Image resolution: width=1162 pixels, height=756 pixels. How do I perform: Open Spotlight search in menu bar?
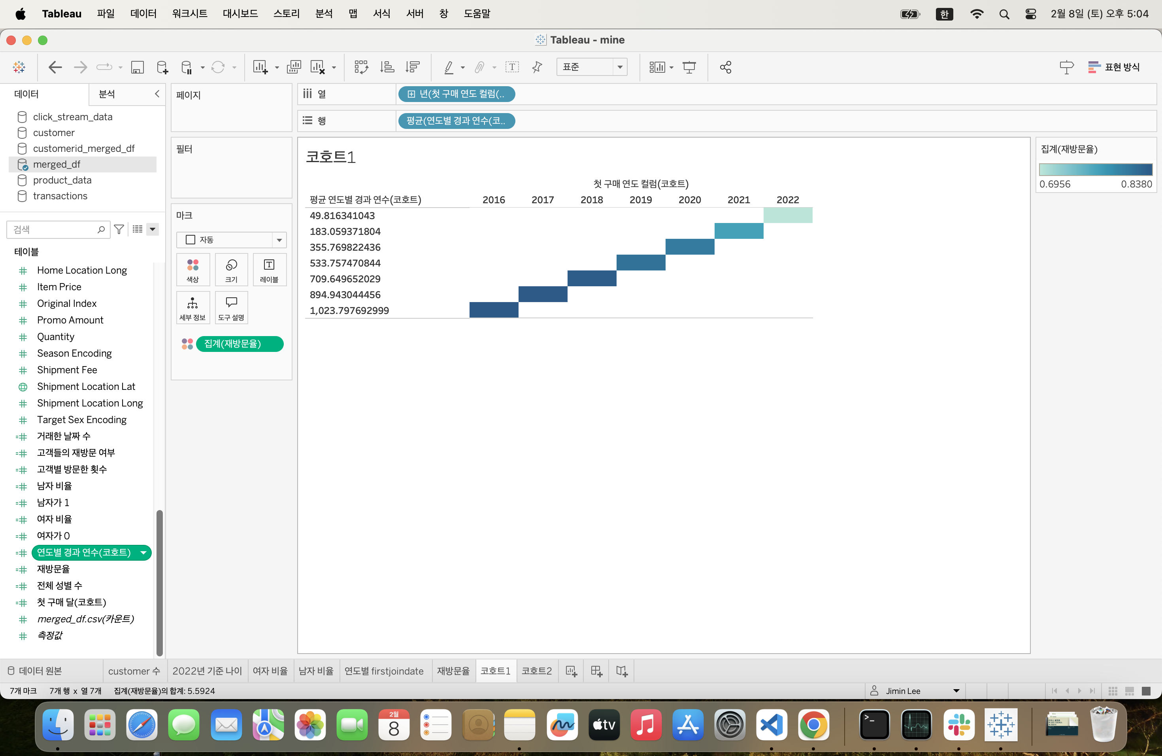click(1004, 14)
